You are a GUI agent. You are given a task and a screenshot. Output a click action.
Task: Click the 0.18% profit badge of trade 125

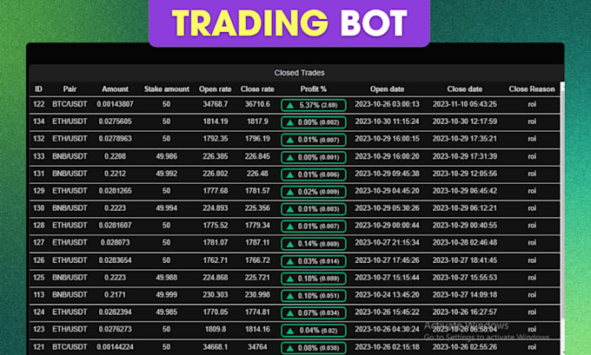[314, 279]
